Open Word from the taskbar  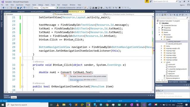(150, 105)
